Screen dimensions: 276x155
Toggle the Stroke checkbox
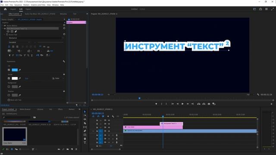click(9, 78)
